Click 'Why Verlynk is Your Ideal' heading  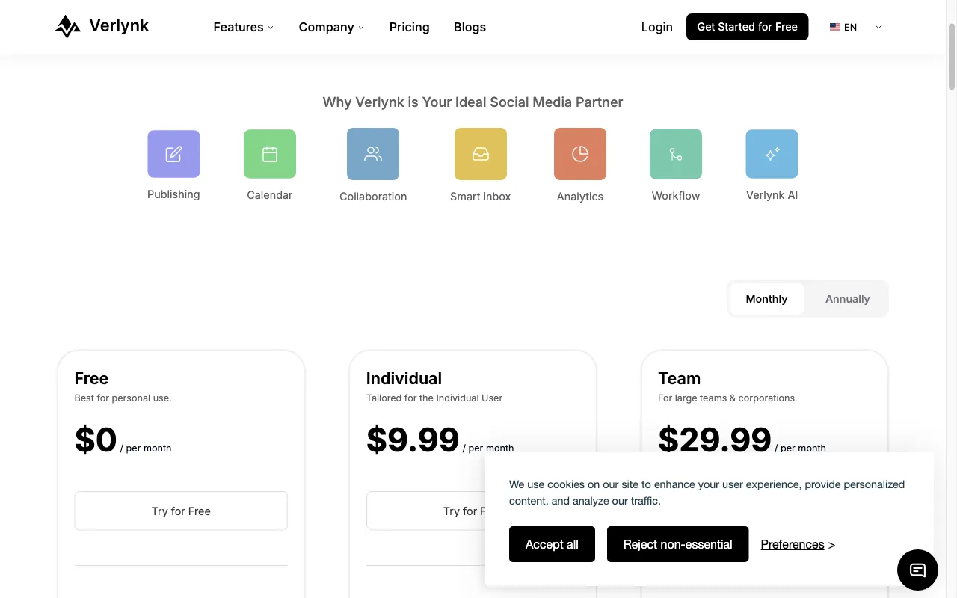473,102
